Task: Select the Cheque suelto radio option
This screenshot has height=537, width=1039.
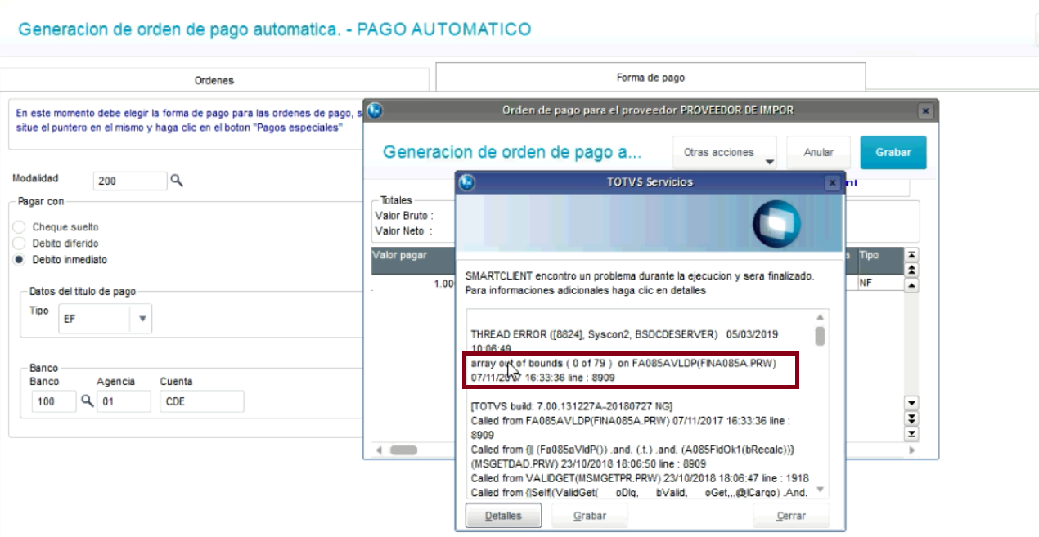Action: point(19,227)
